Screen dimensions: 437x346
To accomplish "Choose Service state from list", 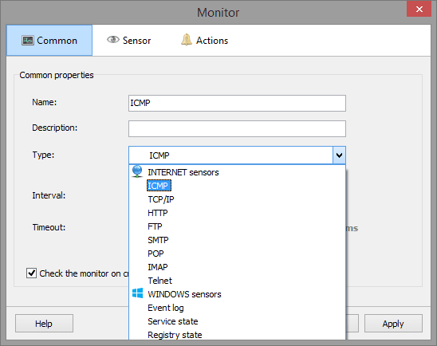I will (173, 321).
